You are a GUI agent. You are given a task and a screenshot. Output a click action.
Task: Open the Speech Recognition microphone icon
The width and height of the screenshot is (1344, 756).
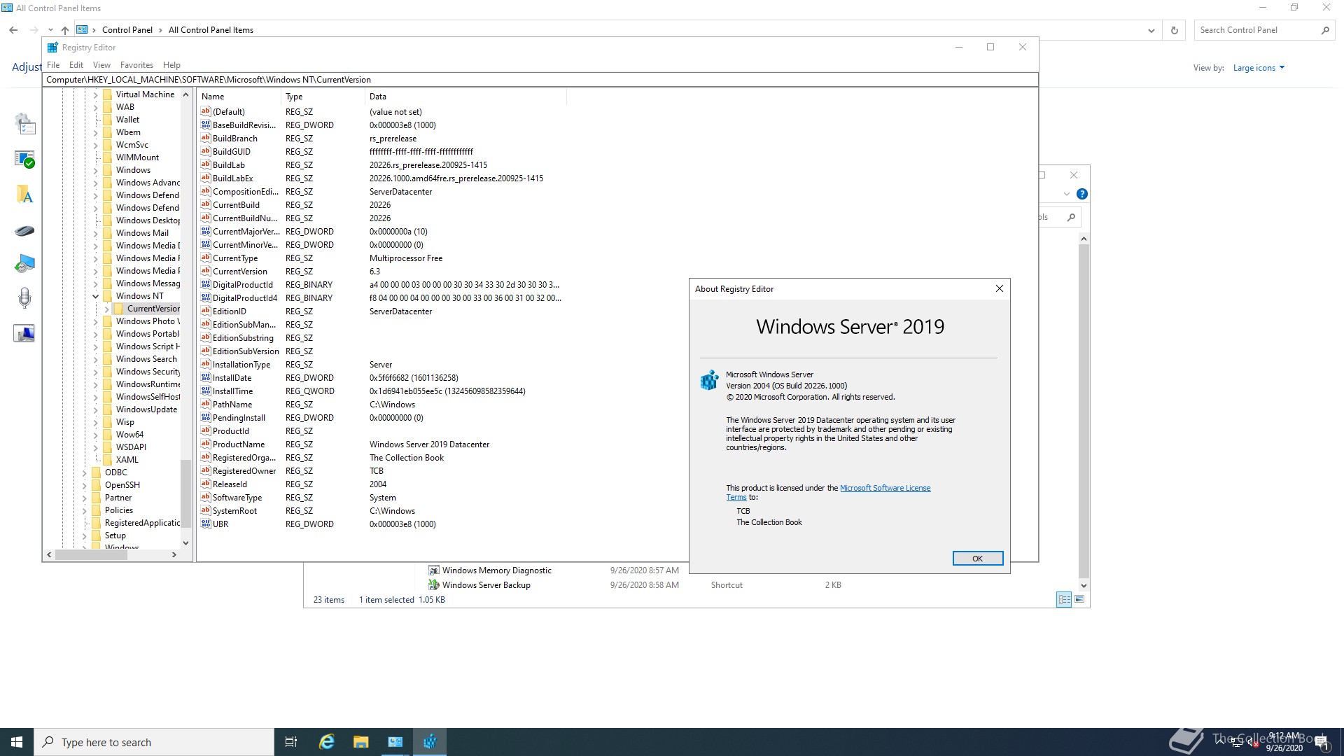pos(24,298)
